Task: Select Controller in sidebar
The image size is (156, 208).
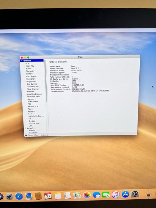Action: click(31, 79)
